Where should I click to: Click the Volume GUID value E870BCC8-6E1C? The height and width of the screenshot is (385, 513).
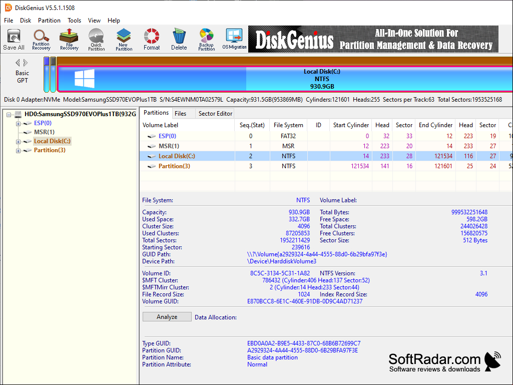point(305,301)
